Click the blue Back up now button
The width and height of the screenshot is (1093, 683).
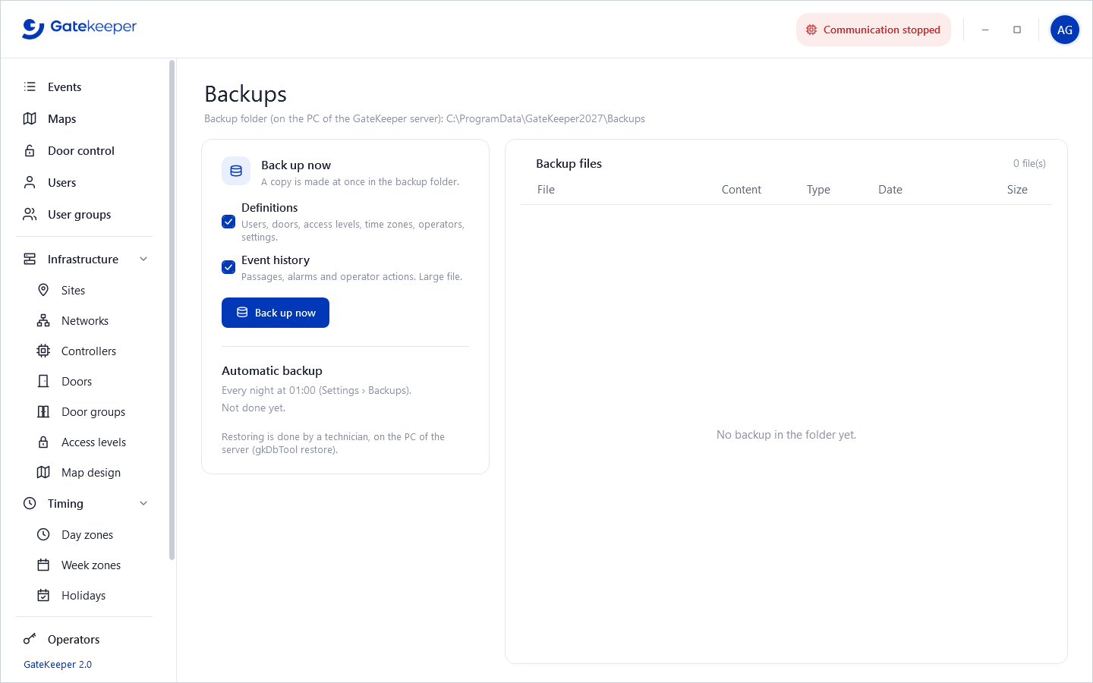coord(276,313)
